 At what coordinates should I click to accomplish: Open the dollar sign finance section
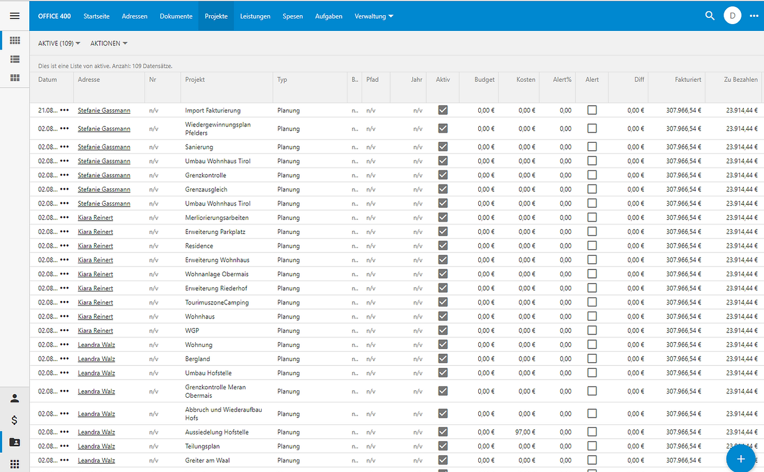15,420
